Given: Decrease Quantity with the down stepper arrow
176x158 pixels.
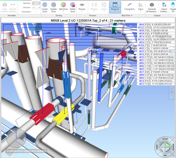Looking at the screenshot, I should coord(40,4).
